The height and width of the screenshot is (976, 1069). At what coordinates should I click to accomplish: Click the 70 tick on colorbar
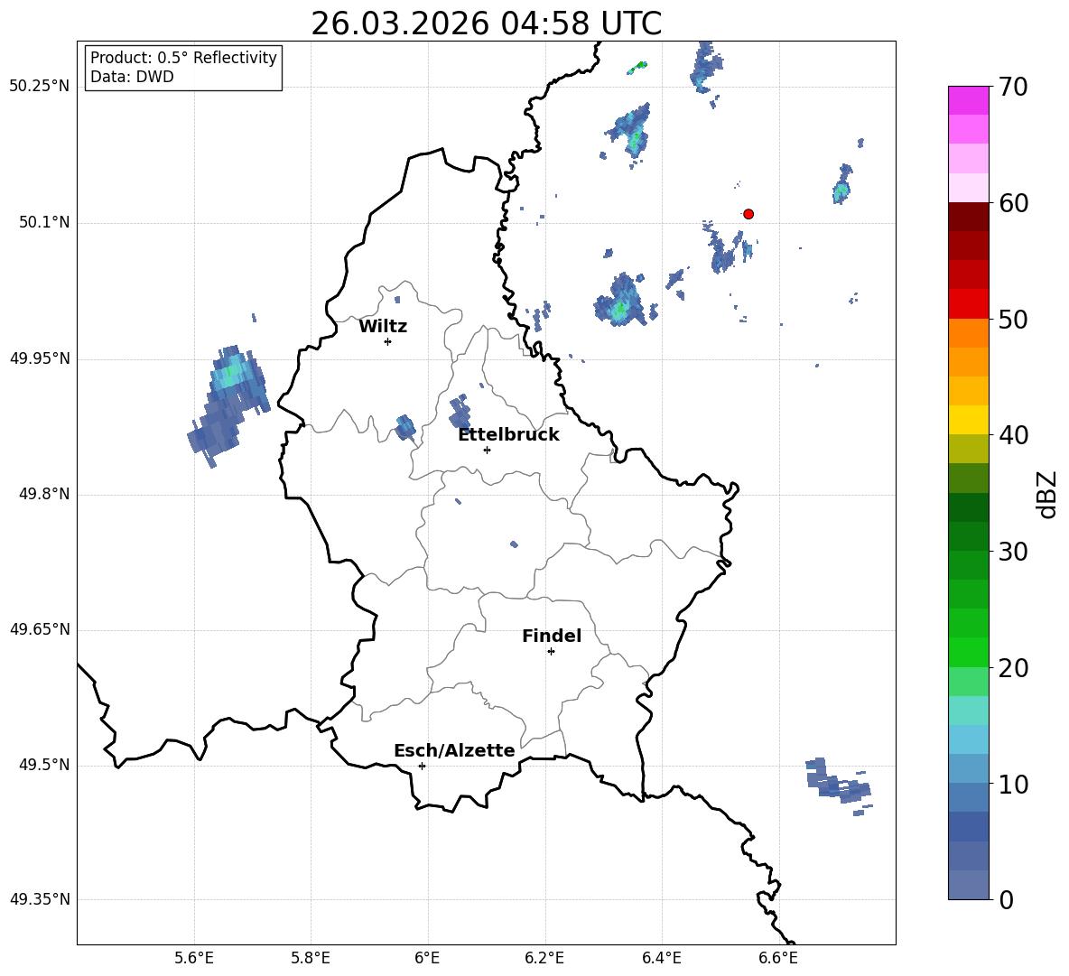click(1013, 87)
